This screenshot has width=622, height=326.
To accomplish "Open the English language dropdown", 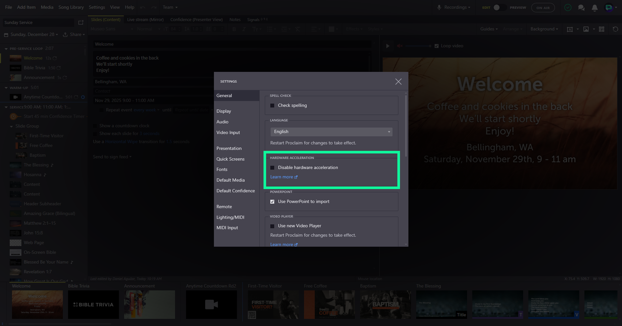I will tap(331, 132).
